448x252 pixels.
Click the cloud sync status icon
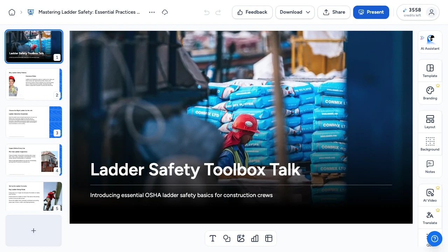tap(165, 12)
